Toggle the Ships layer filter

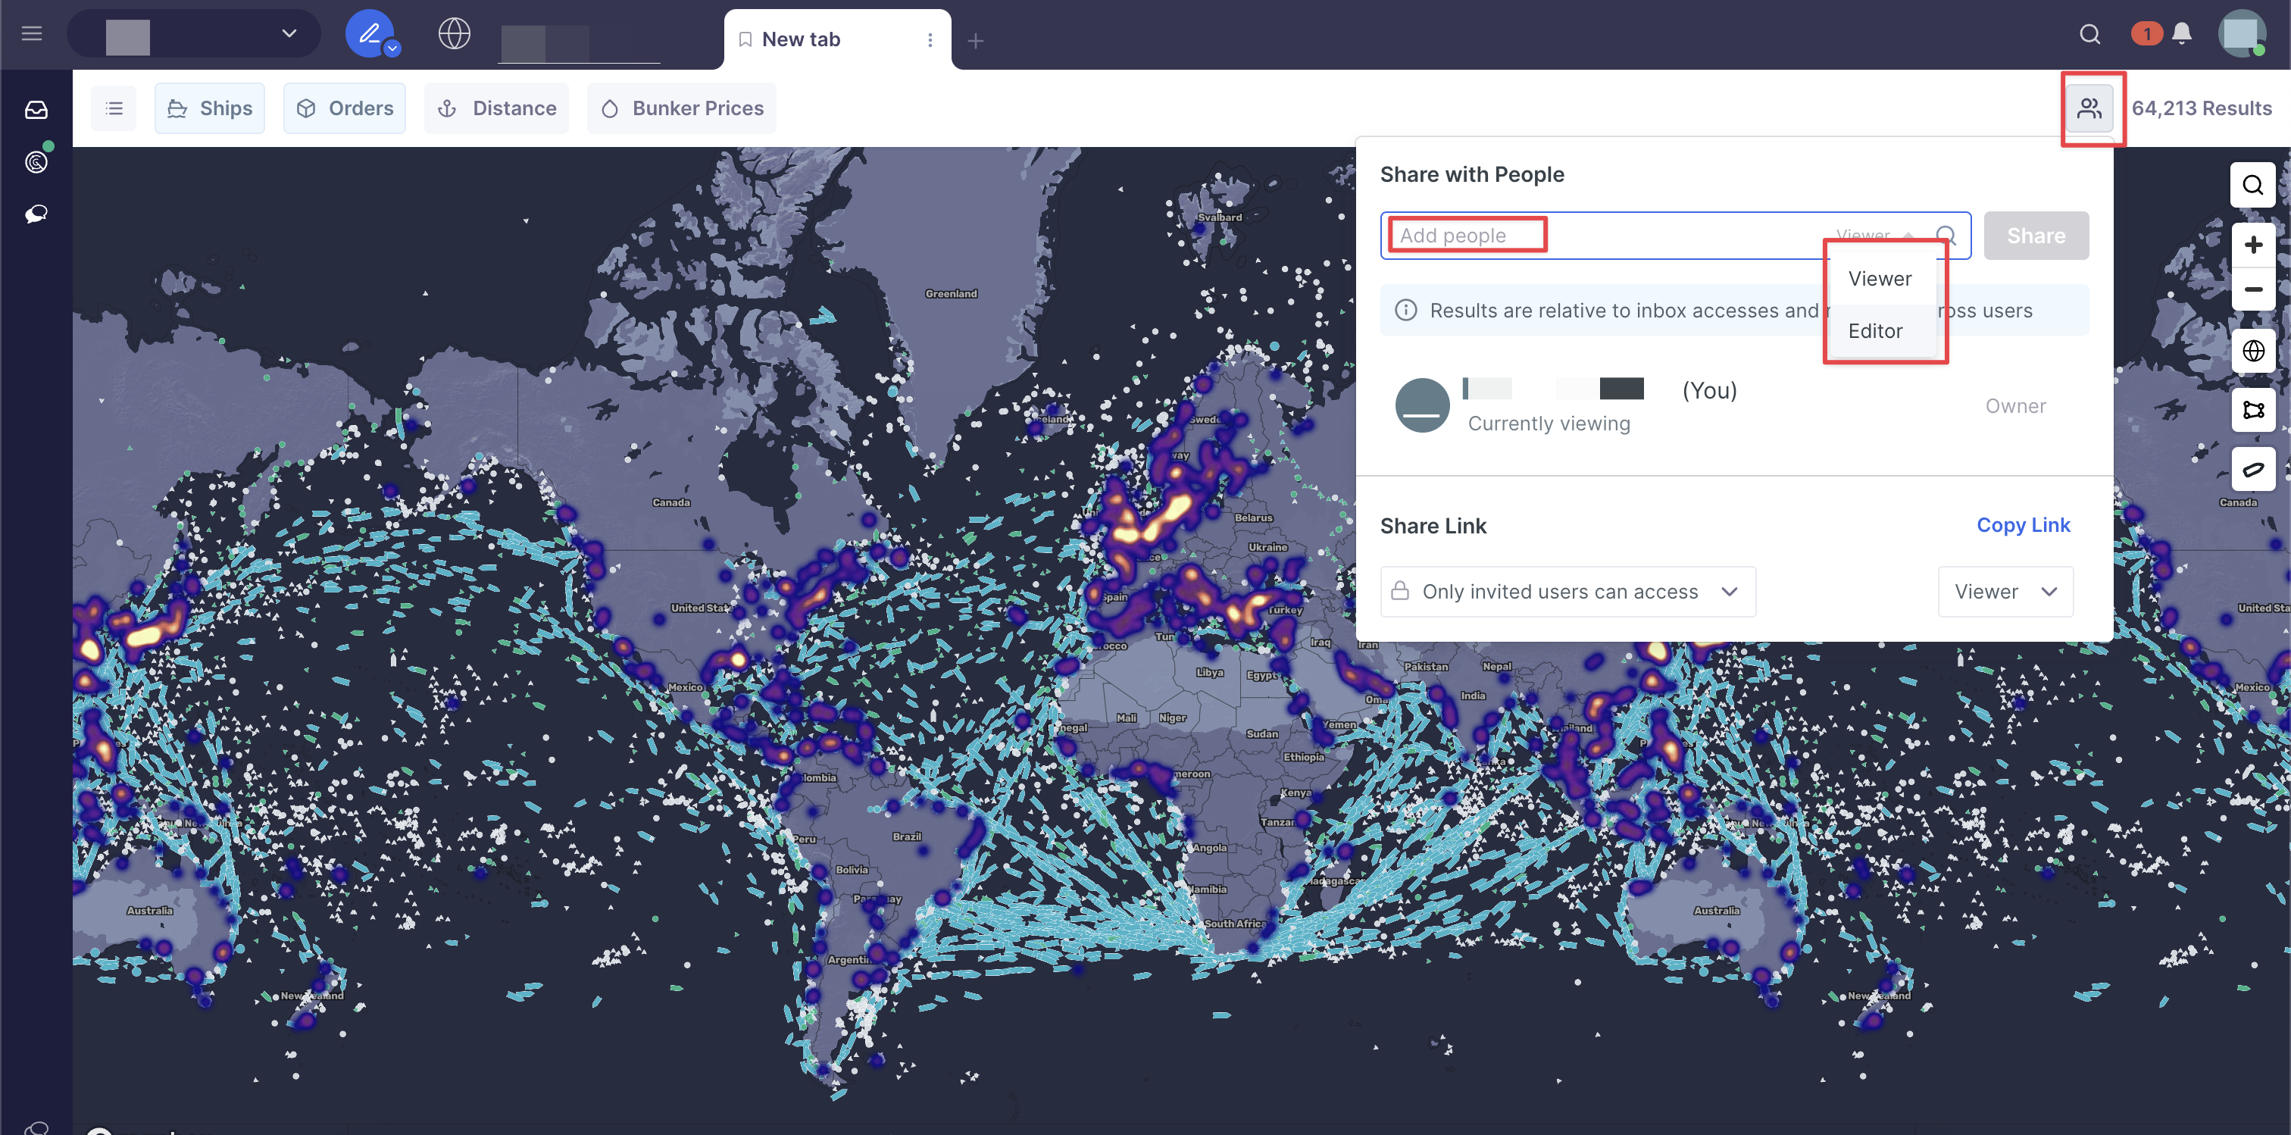[x=210, y=108]
